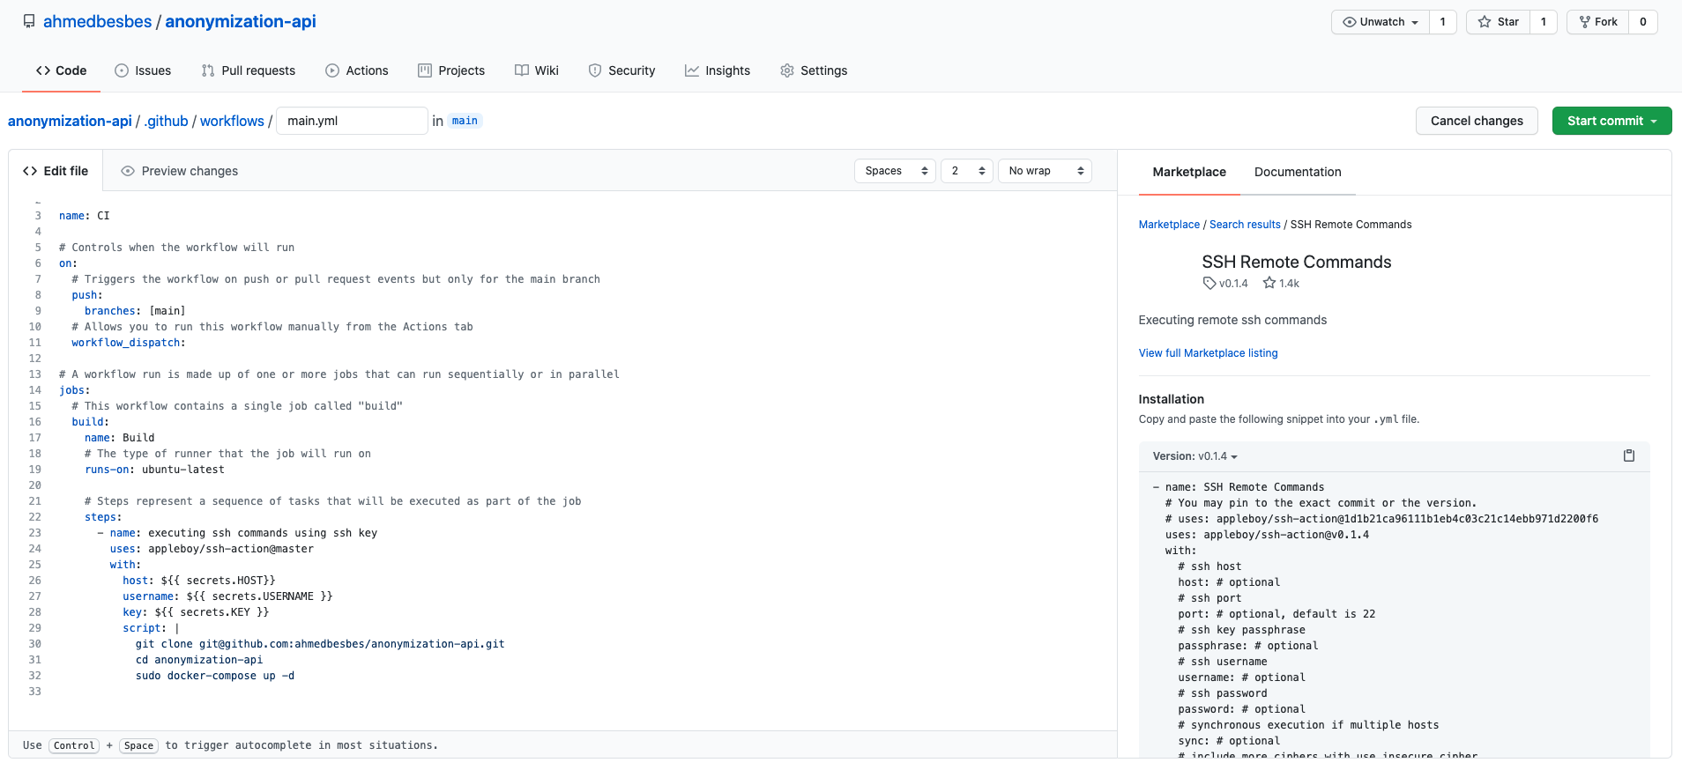Image resolution: width=1682 pixels, height=770 pixels.
Task: Click the 'uses: appleboy/ssh-action@v0.1.4' snippet line
Action: click(x=1267, y=535)
